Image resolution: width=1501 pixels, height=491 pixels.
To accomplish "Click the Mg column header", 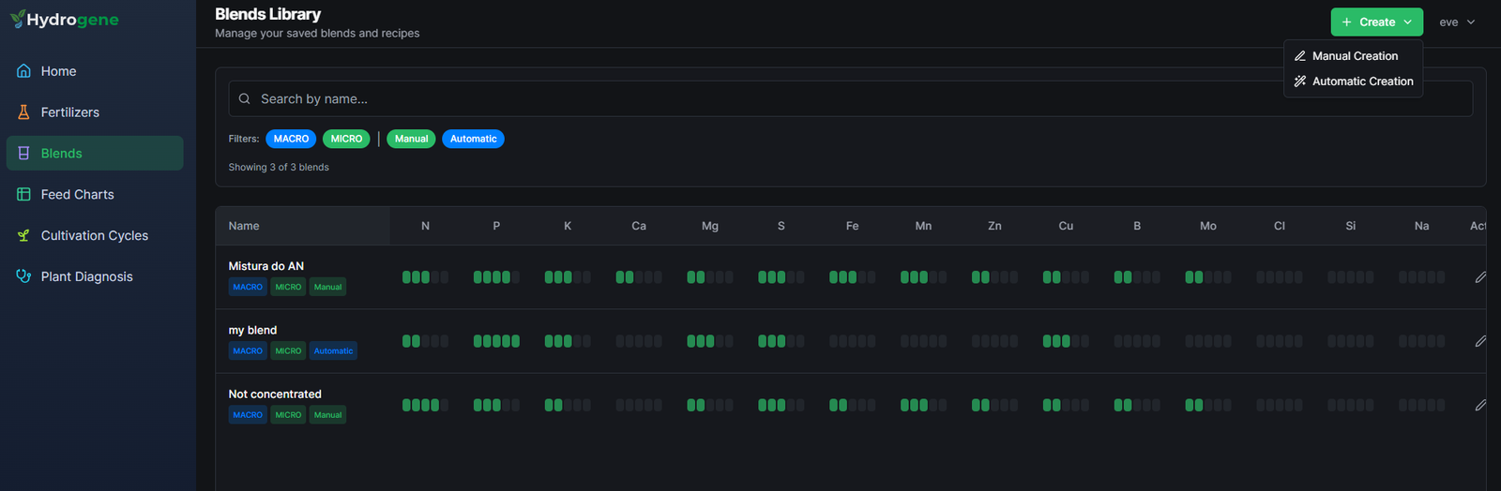I will pos(710,226).
